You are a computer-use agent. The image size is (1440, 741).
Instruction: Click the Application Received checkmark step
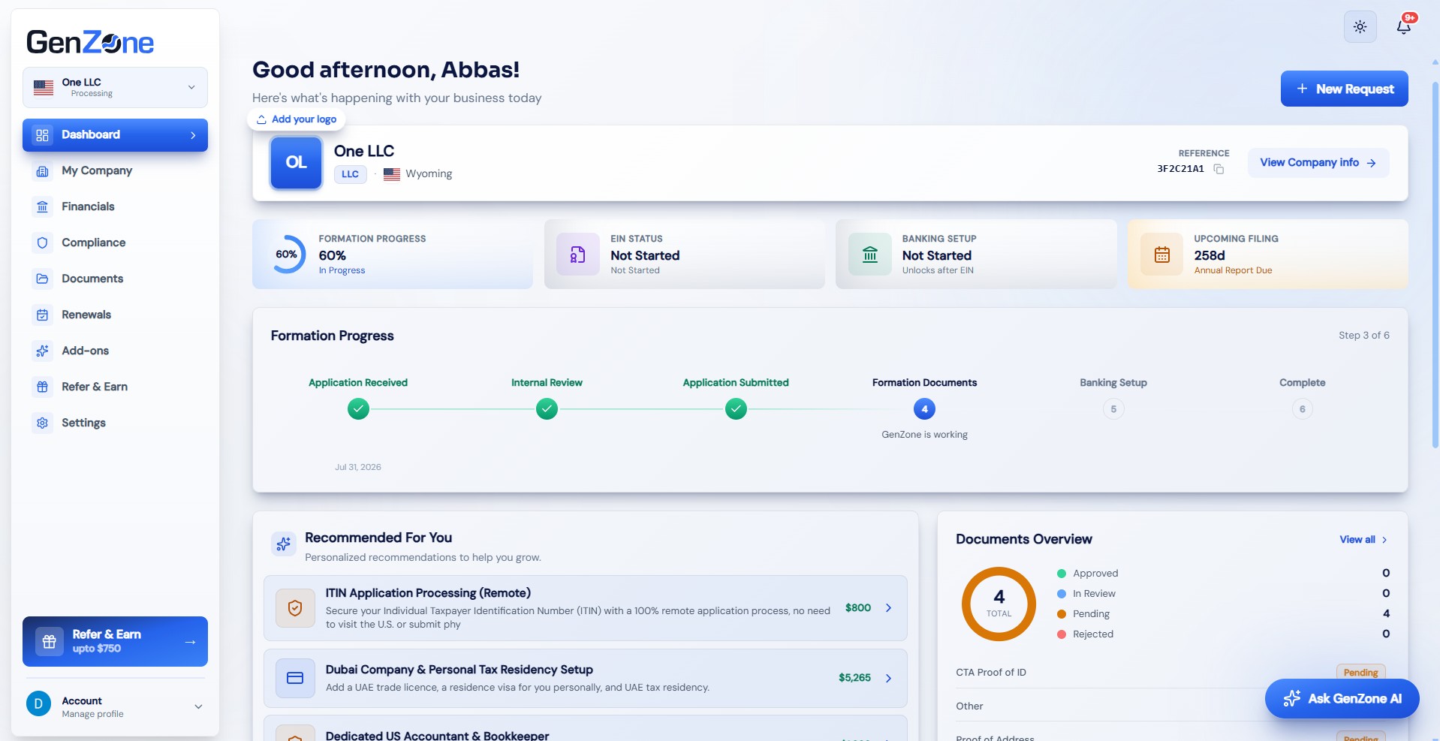[x=358, y=409]
